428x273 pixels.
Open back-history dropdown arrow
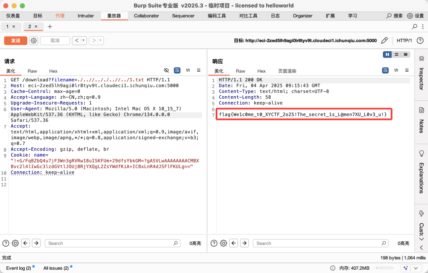tap(84, 40)
